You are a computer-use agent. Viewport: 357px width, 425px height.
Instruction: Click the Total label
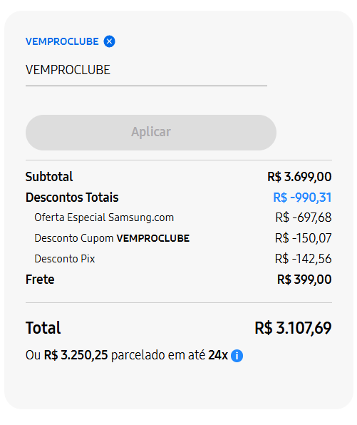pos(43,328)
